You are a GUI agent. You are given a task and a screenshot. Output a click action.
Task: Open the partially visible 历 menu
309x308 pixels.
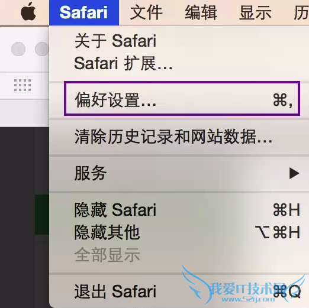coord(301,12)
